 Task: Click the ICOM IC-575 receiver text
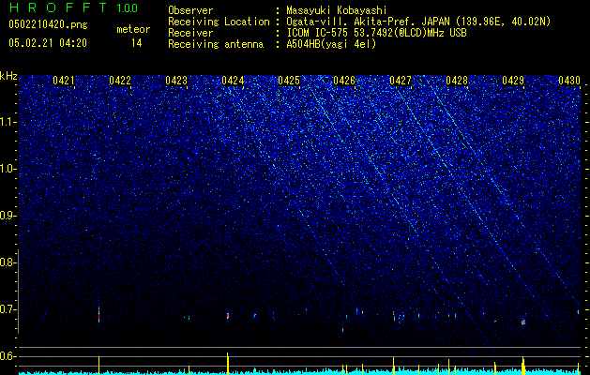[376, 33]
